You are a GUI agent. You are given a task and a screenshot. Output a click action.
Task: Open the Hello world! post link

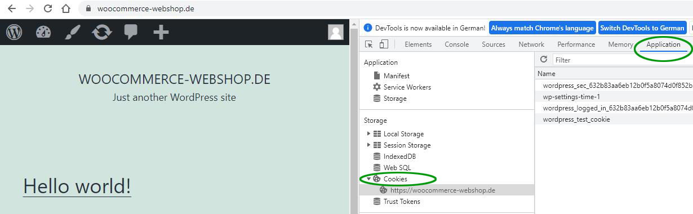77,186
